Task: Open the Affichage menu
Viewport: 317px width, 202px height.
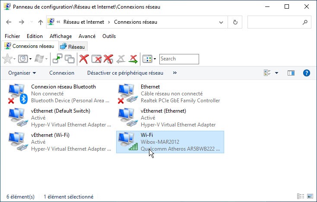Action: [60, 36]
